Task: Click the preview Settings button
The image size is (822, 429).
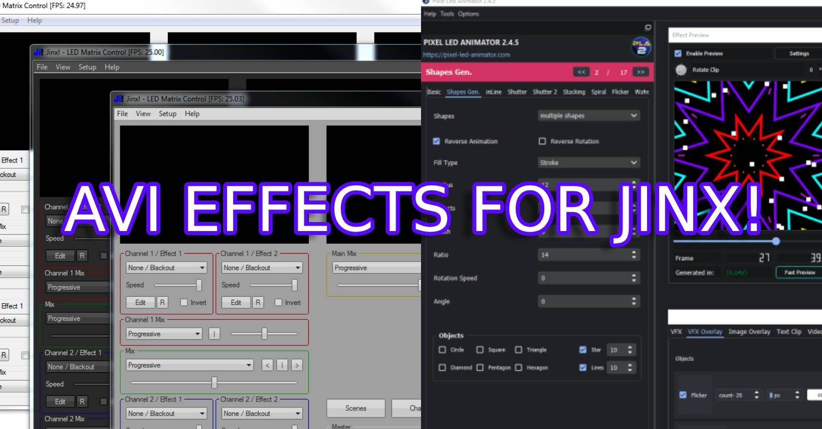Action: coord(799,53)
